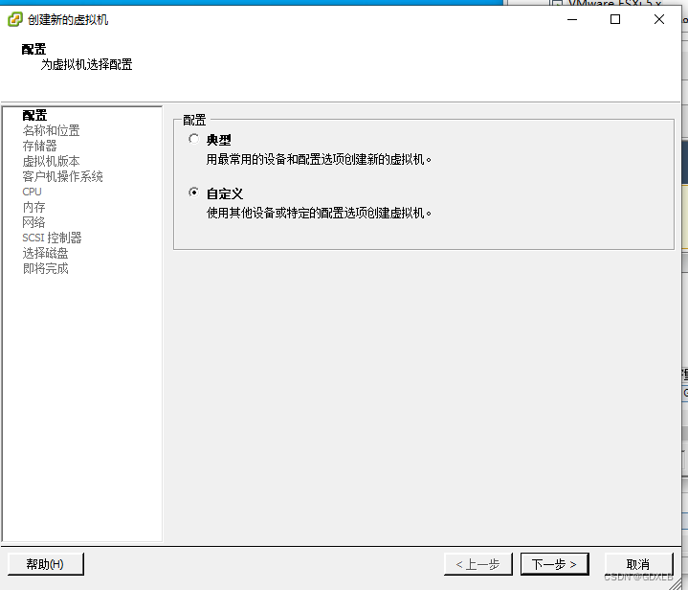Select 内存 step in sidebar
This screenshot has height=590, width=688.
click(33, 207)
